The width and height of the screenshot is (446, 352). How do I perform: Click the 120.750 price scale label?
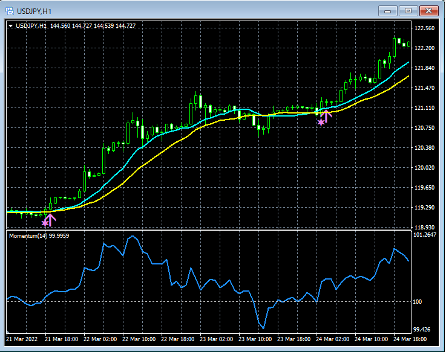425,128
